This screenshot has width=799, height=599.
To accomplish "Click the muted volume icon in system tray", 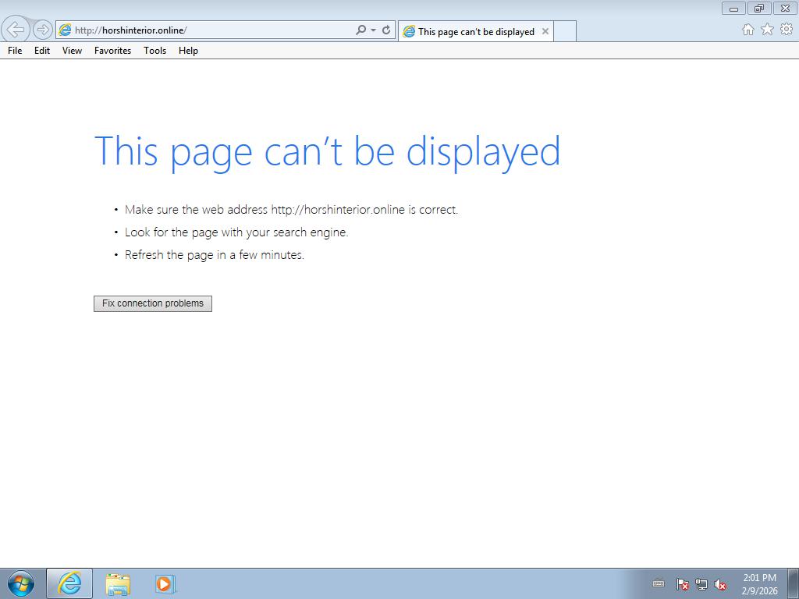I will coord(720,584).
